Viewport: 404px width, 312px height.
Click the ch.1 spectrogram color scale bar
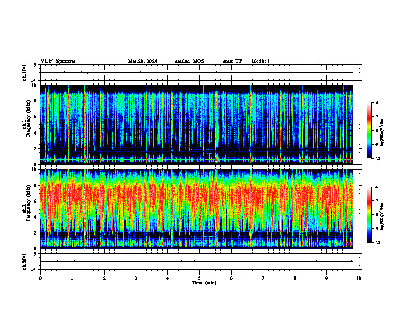369,131
